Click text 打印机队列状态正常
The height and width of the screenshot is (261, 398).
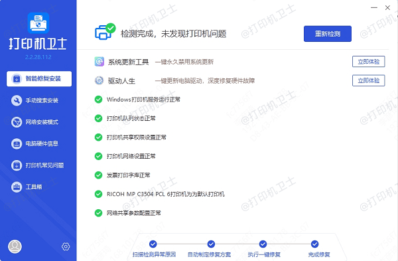pos(131,118)
